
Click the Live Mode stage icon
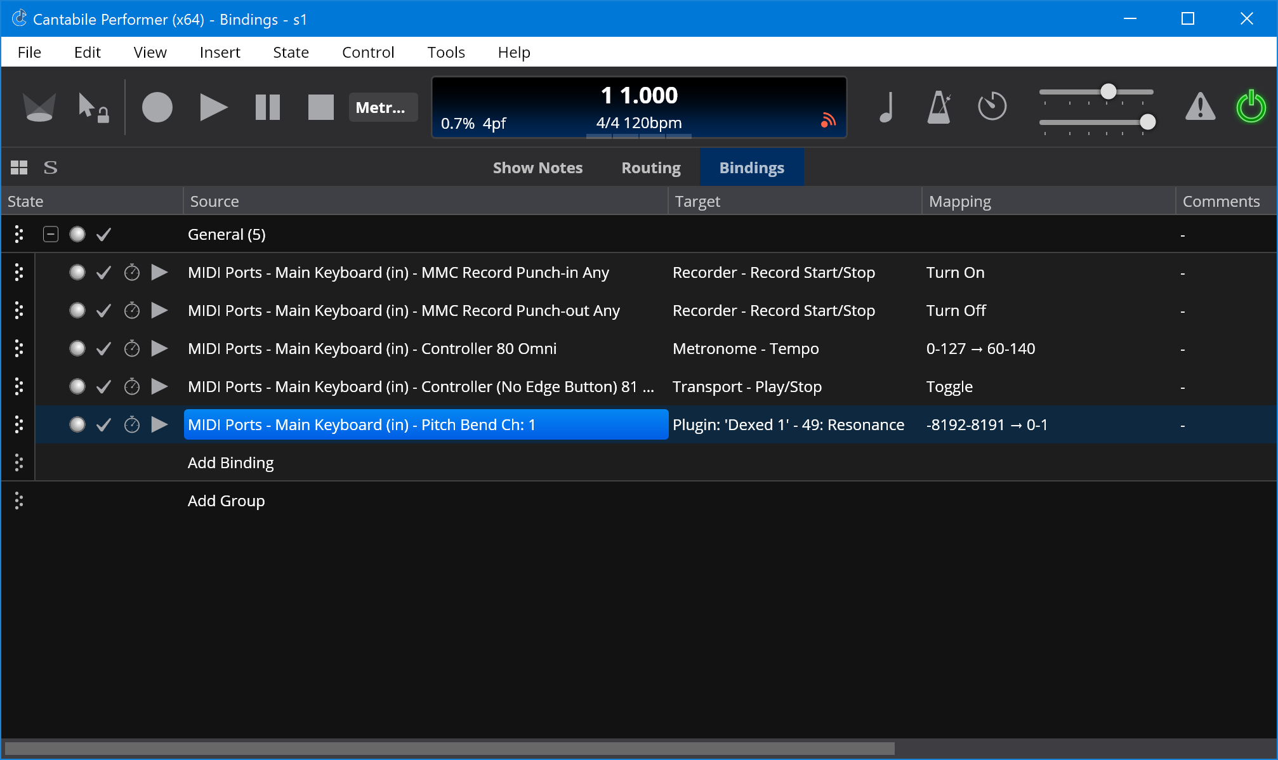pyautogui.click(x=39, y=107)
